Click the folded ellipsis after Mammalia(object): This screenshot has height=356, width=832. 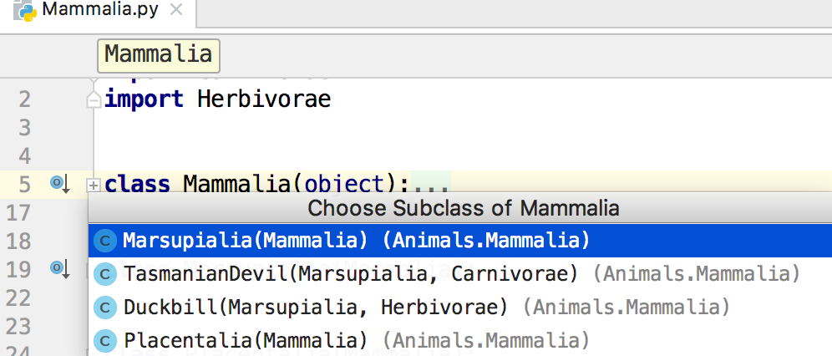point(431,184)
